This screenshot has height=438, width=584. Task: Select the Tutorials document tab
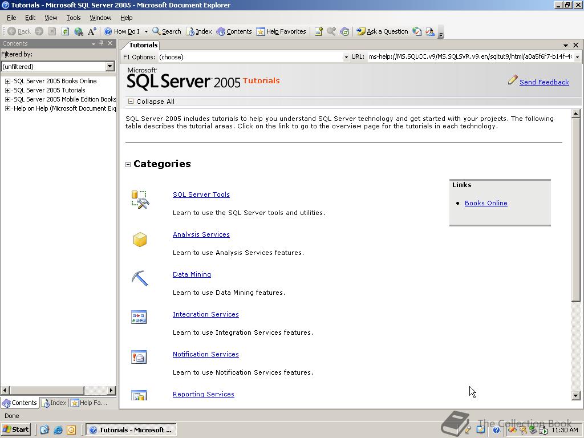point(143,45)
